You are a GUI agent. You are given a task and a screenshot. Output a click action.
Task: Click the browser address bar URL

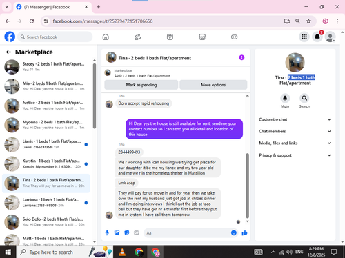click(x=103, y=21)
